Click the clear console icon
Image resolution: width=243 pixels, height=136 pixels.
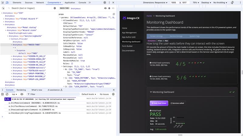pos(7,94)
